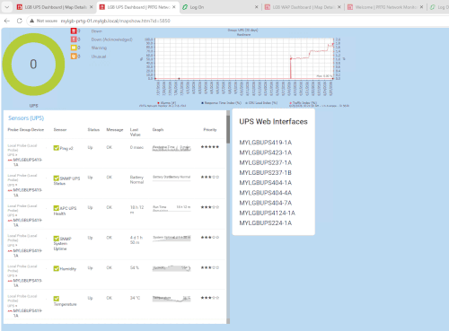Click the Not secure warning icon
The image size is (449, 331).
tap(32, 21)
